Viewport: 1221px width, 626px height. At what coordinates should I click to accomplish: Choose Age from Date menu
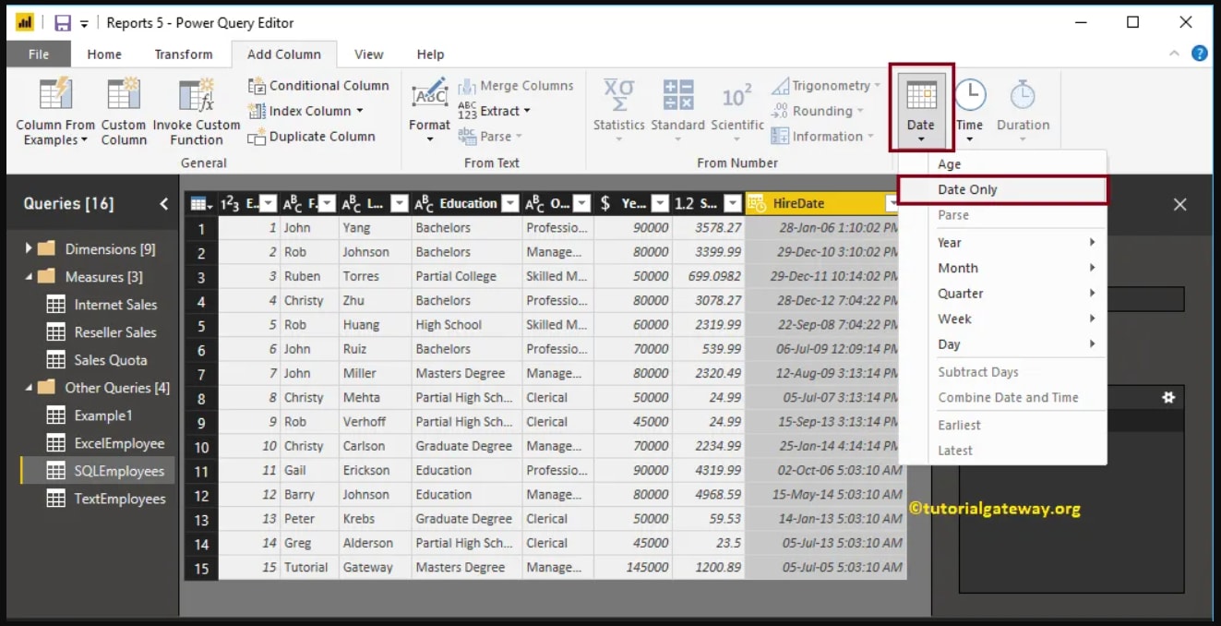point(1003,164)
